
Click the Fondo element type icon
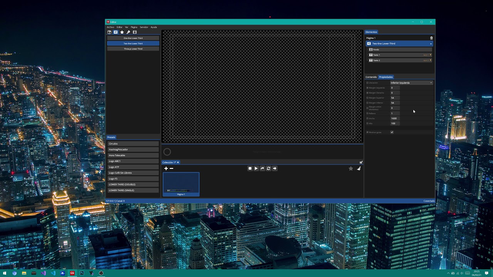[x=371, y=50]
